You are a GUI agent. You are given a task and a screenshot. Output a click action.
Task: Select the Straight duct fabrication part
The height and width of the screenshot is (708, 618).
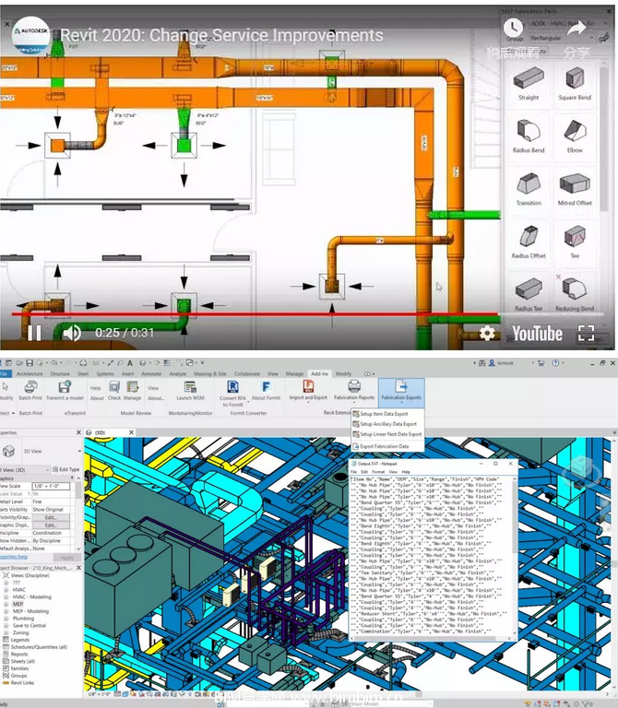pos(529,84)
